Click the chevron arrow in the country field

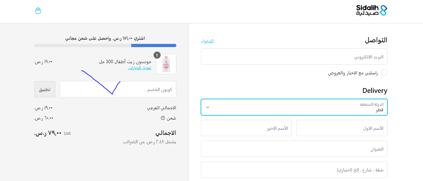tap(207, 107)
